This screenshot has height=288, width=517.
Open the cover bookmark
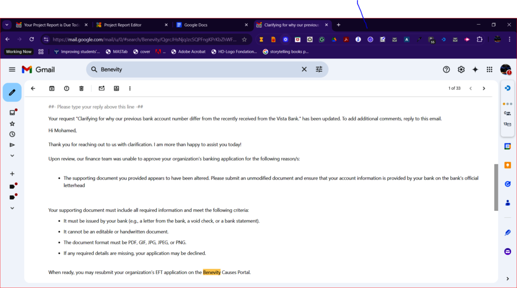142,52
